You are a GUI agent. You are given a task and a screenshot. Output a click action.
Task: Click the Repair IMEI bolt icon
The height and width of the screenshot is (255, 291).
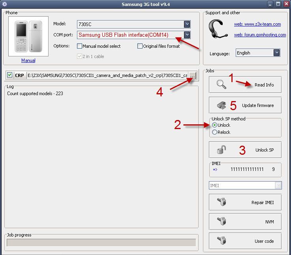(x=222, y=202)
